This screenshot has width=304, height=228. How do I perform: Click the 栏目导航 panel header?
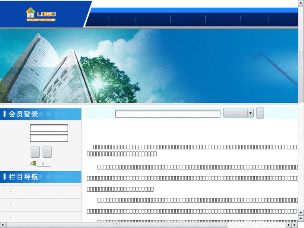[41, 177]
